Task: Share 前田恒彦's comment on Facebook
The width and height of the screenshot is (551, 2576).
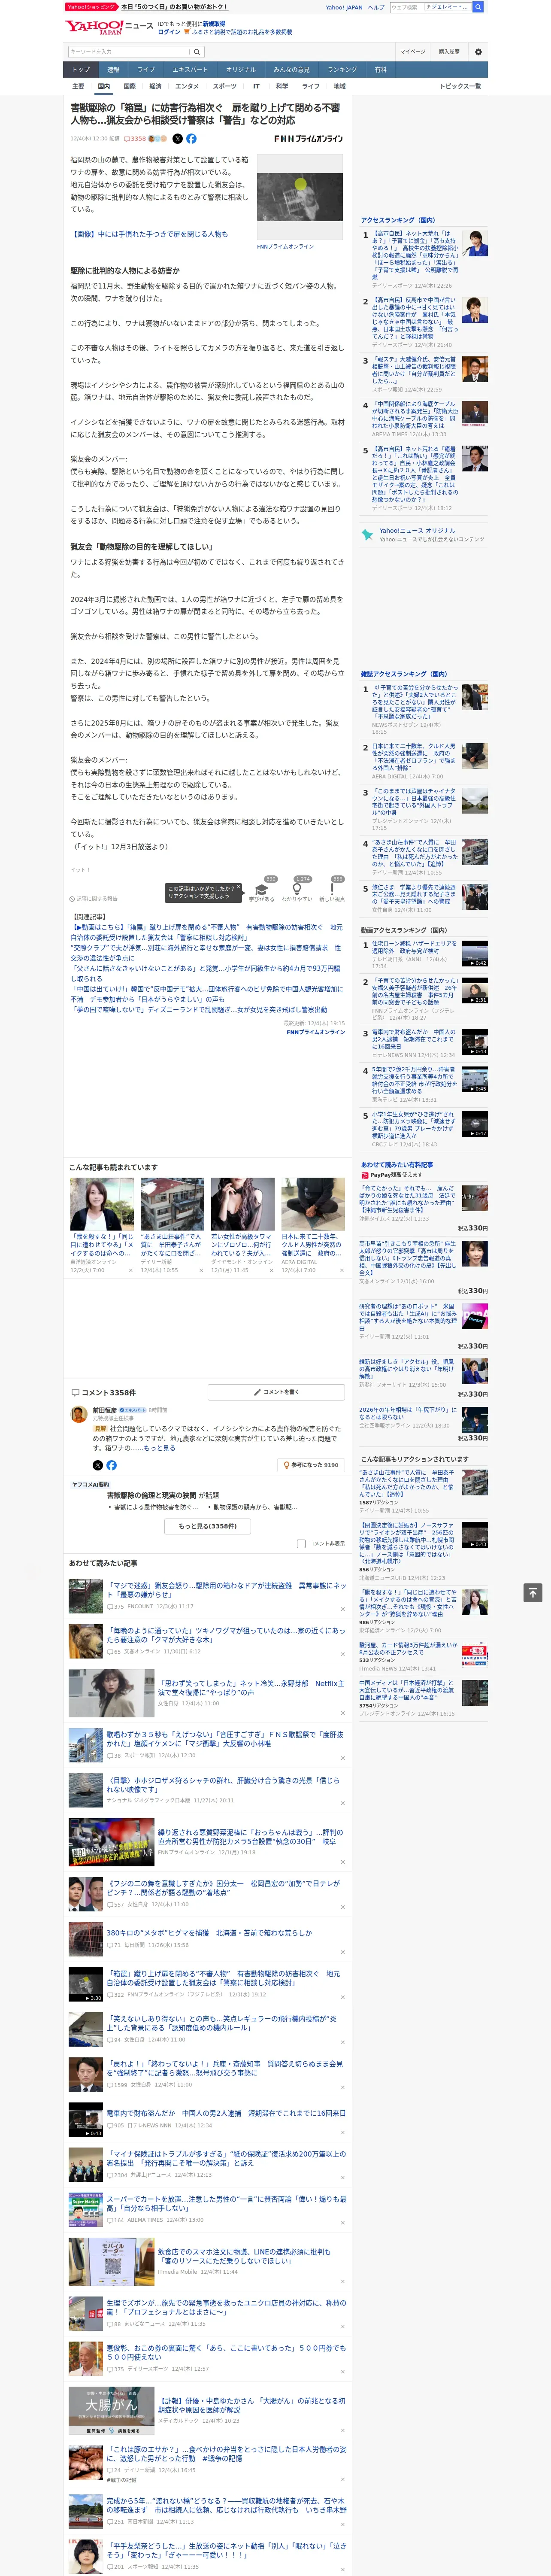Action: [111, 1464]
